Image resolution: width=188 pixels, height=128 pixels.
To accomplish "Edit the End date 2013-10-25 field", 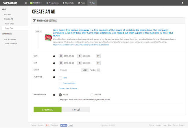I will [x=70, y=63].
